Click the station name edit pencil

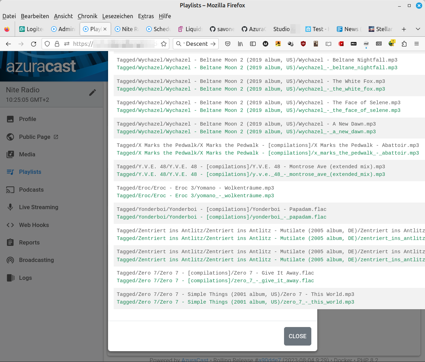92,92
